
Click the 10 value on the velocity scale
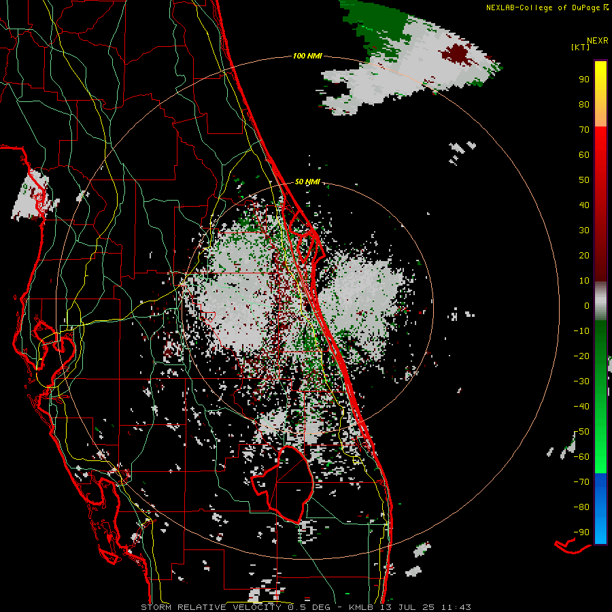(x=584, y=281)
